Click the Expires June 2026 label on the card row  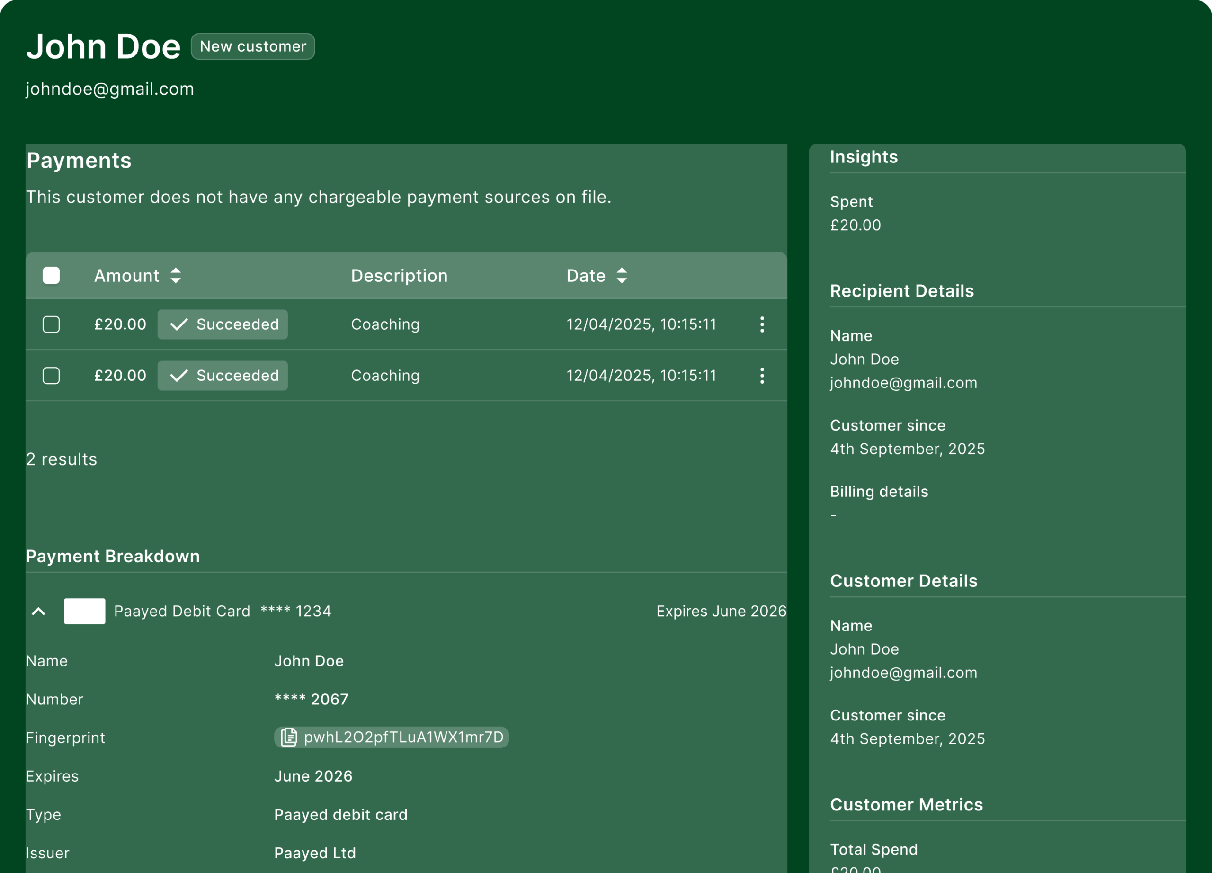(722, 611)
